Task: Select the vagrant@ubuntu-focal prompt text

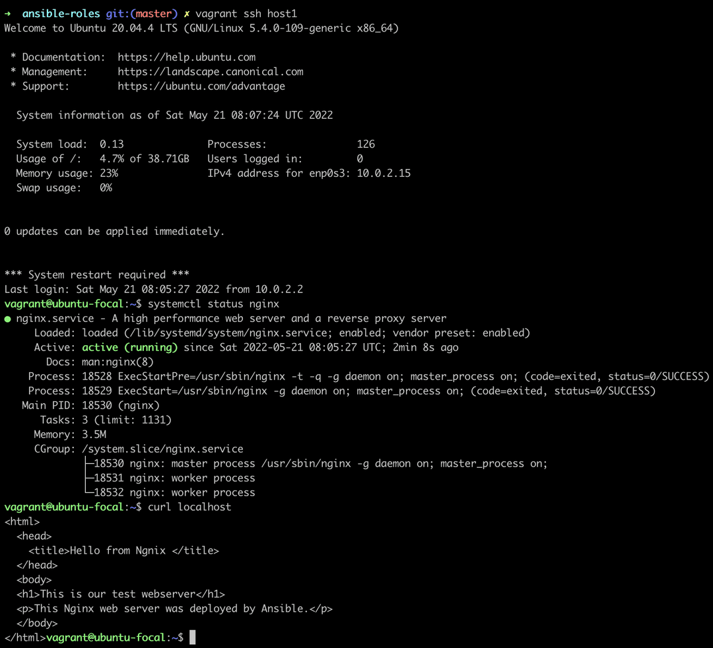Action: pyautogui.click(x=64, y=304)
